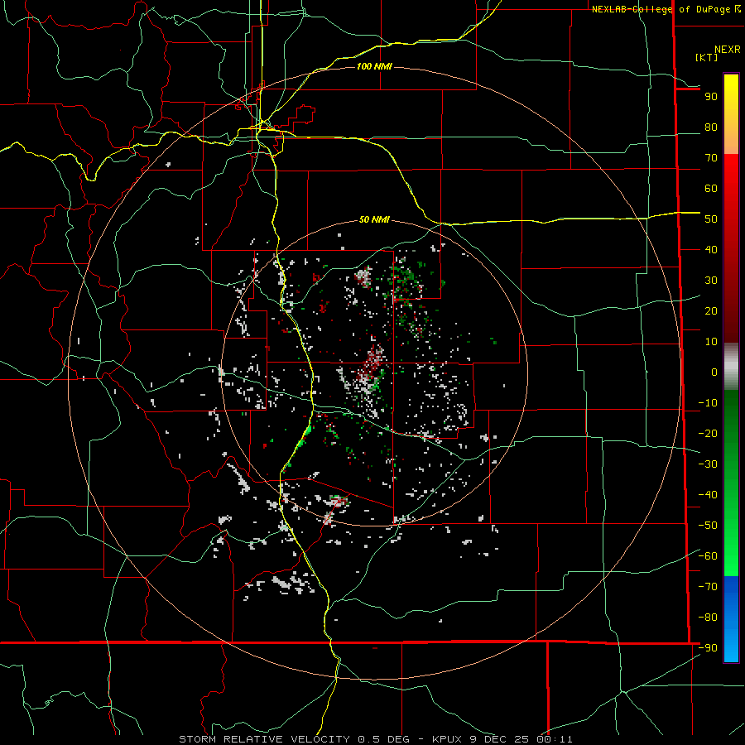The height and width of the screenshot is (745, 745).
Task: Click the -60 tick label on velocity scale
Action: point(708,556)
